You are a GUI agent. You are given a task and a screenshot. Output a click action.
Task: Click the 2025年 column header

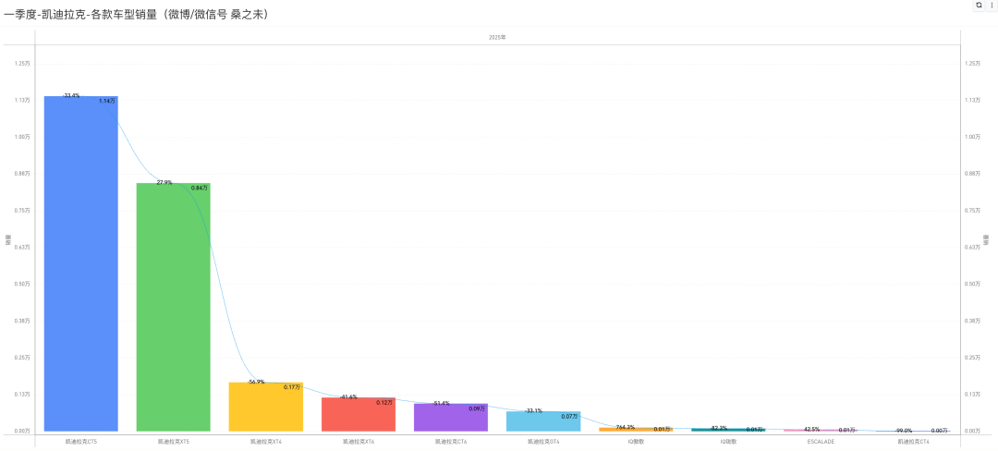coord(497,38)
